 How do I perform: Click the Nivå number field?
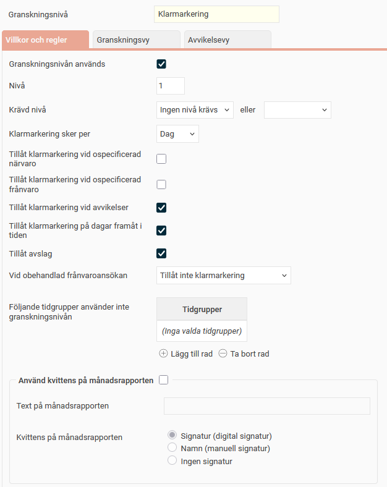171,86
